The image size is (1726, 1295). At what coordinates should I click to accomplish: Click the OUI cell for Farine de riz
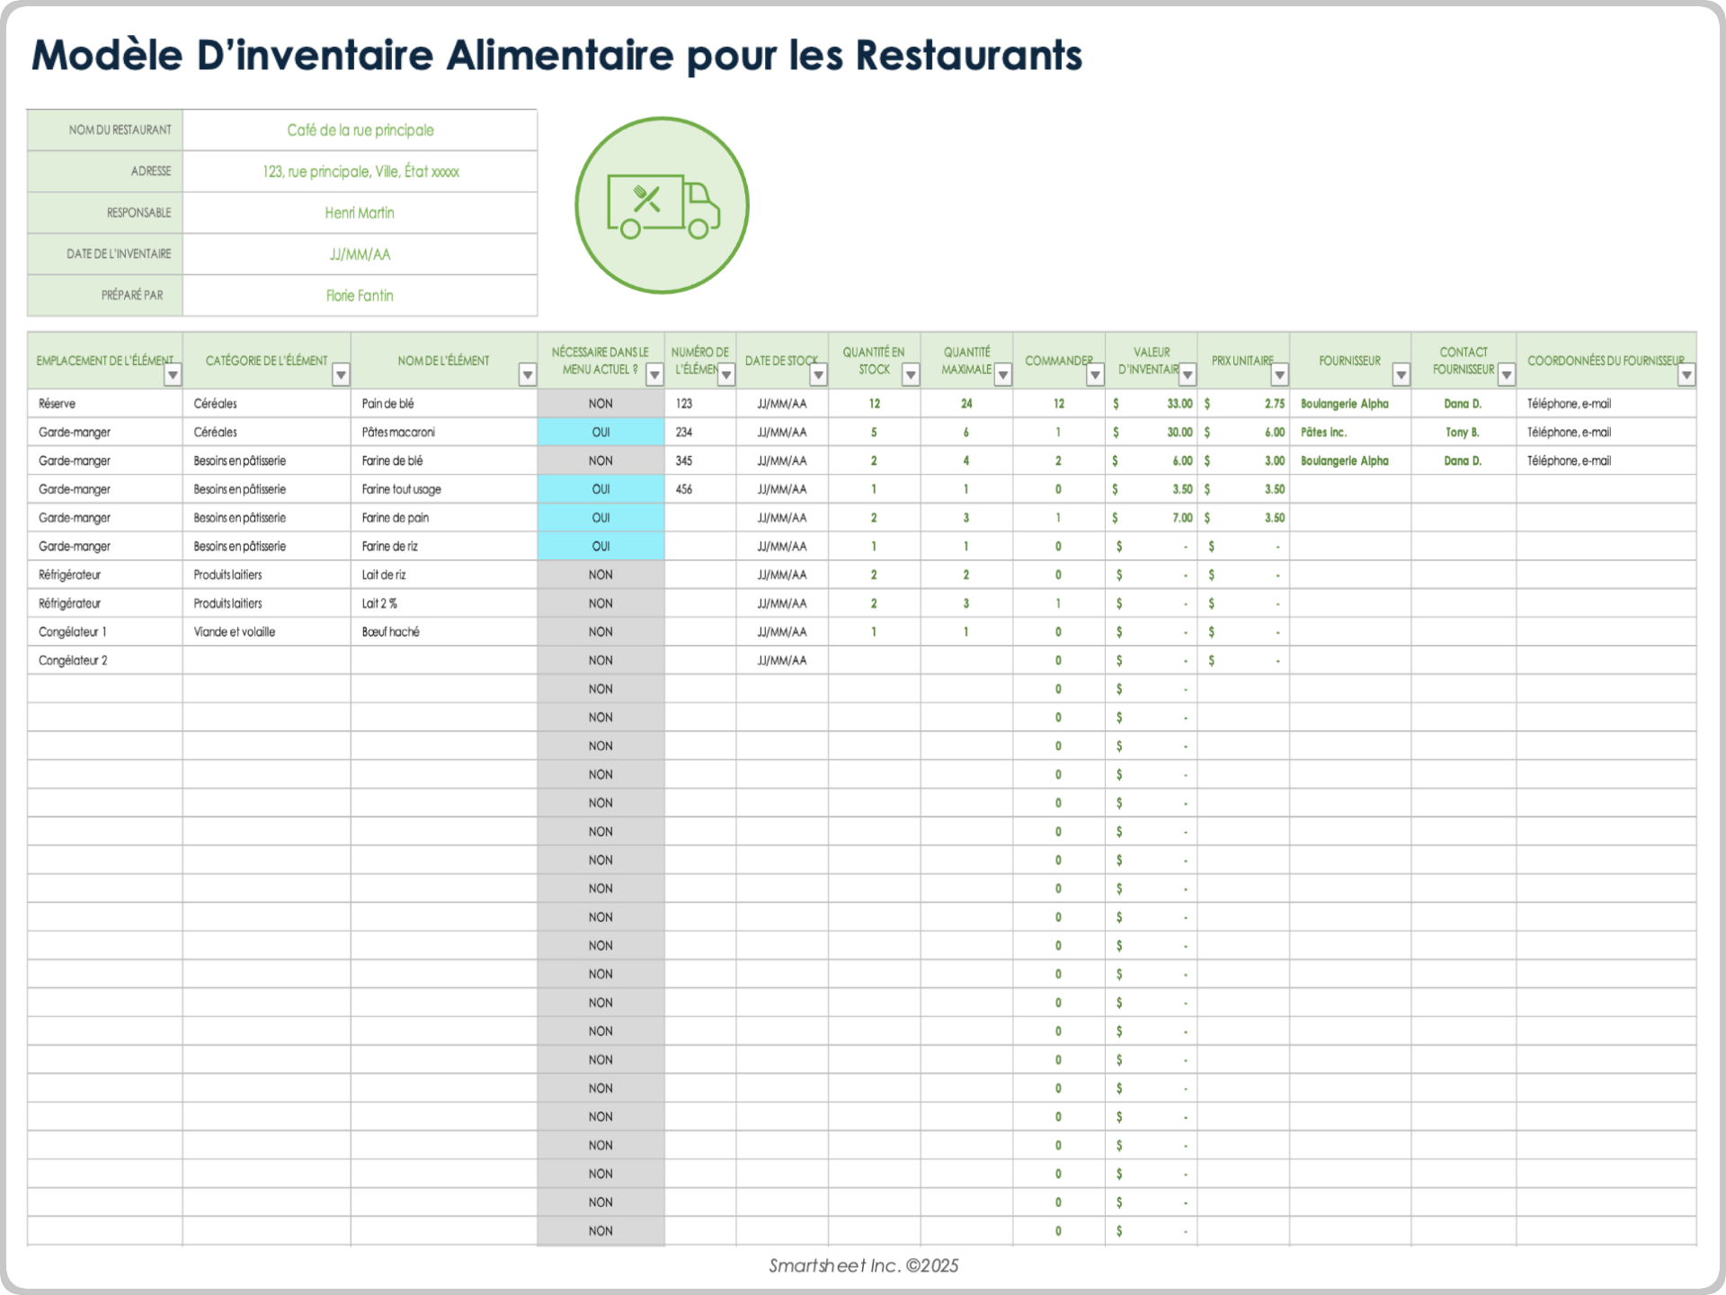pos(601,547)
